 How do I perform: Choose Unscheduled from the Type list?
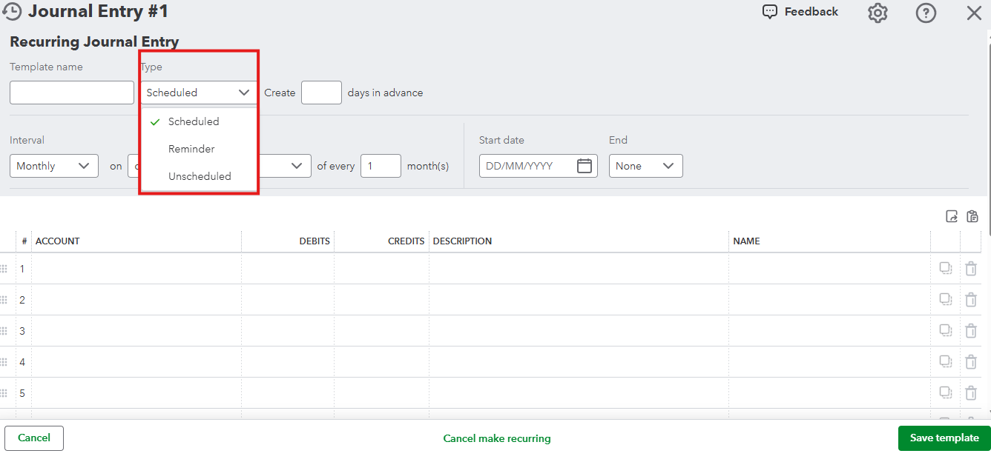(x=200, y=176)
